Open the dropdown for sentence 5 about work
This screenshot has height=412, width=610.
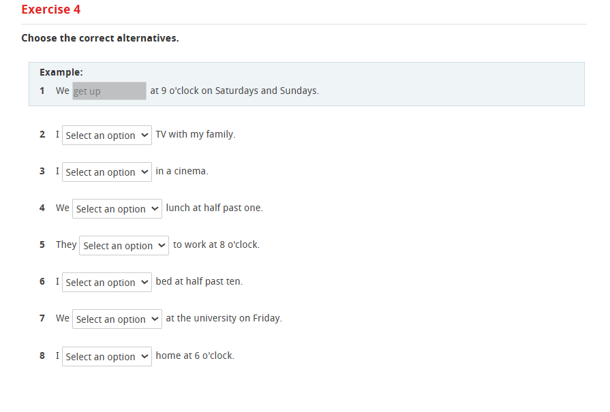point(123,245)
